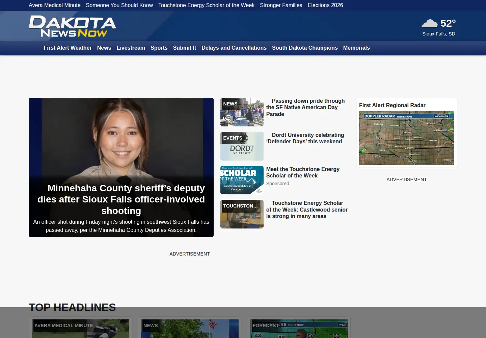Open First Alert Weather menu
Image resolution: width=486 pixels, height=338 pixels.
(67, 48)
